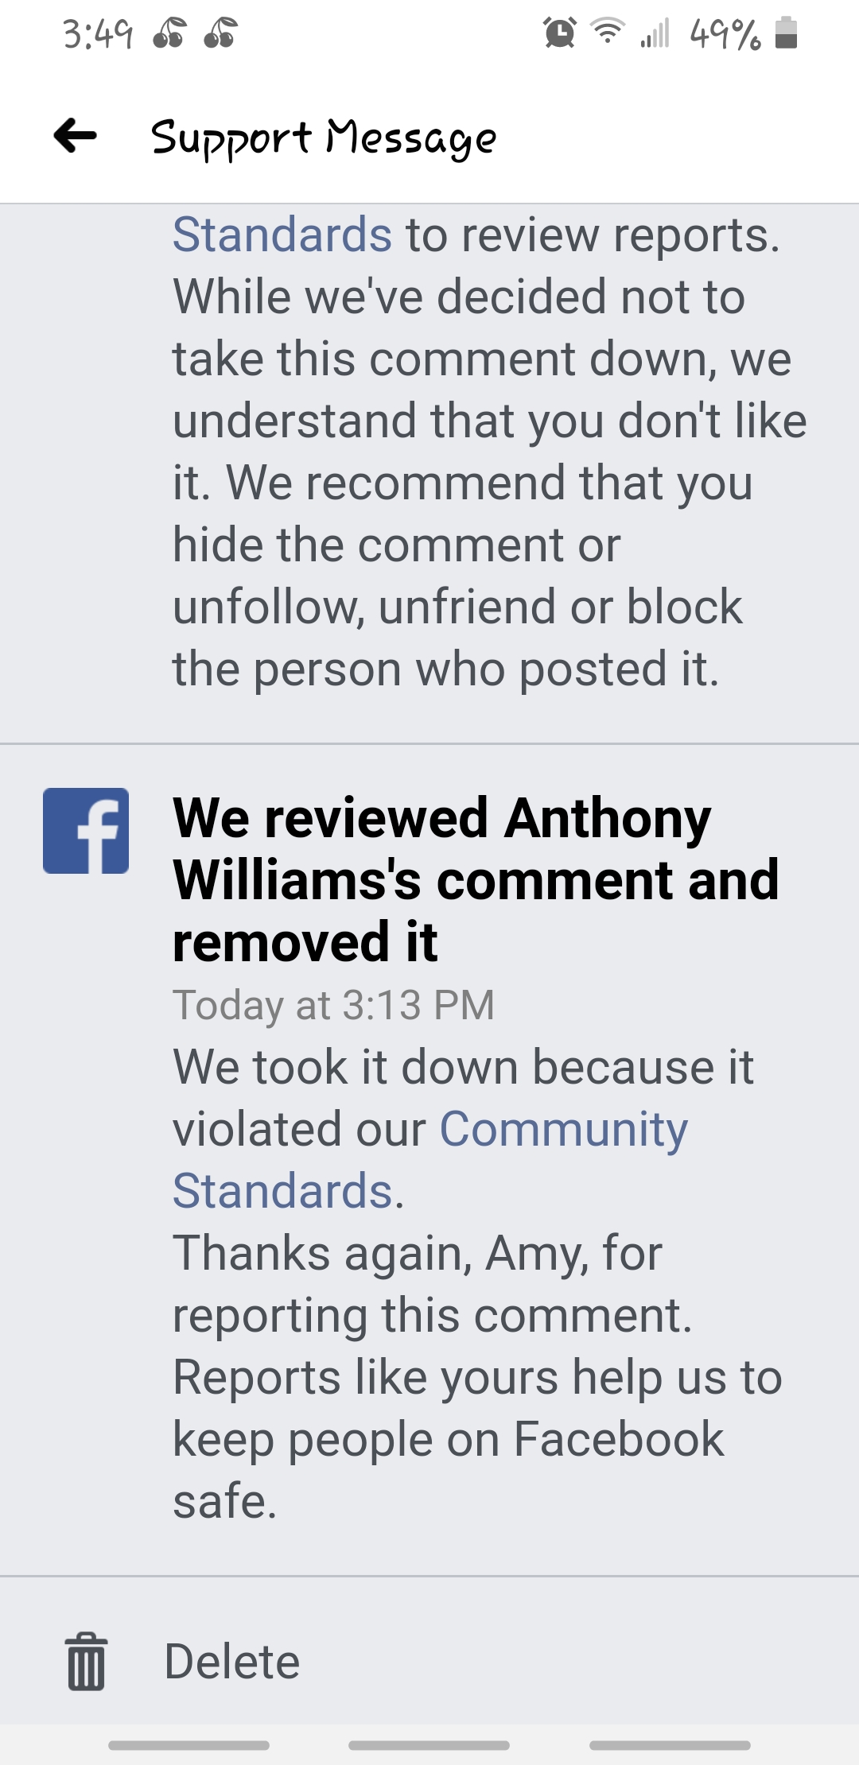The image size is (859, 1765).
Task: Tap the Today at 3:13 PM timestamp
Action: (x=334, y=1005)
